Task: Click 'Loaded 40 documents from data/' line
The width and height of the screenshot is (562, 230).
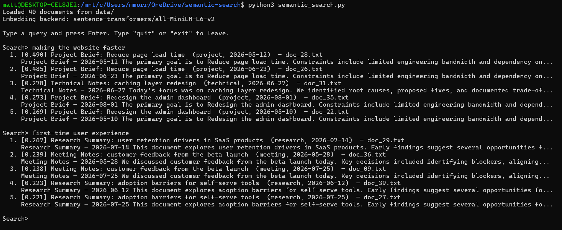Action: click(x=58, y=12)
